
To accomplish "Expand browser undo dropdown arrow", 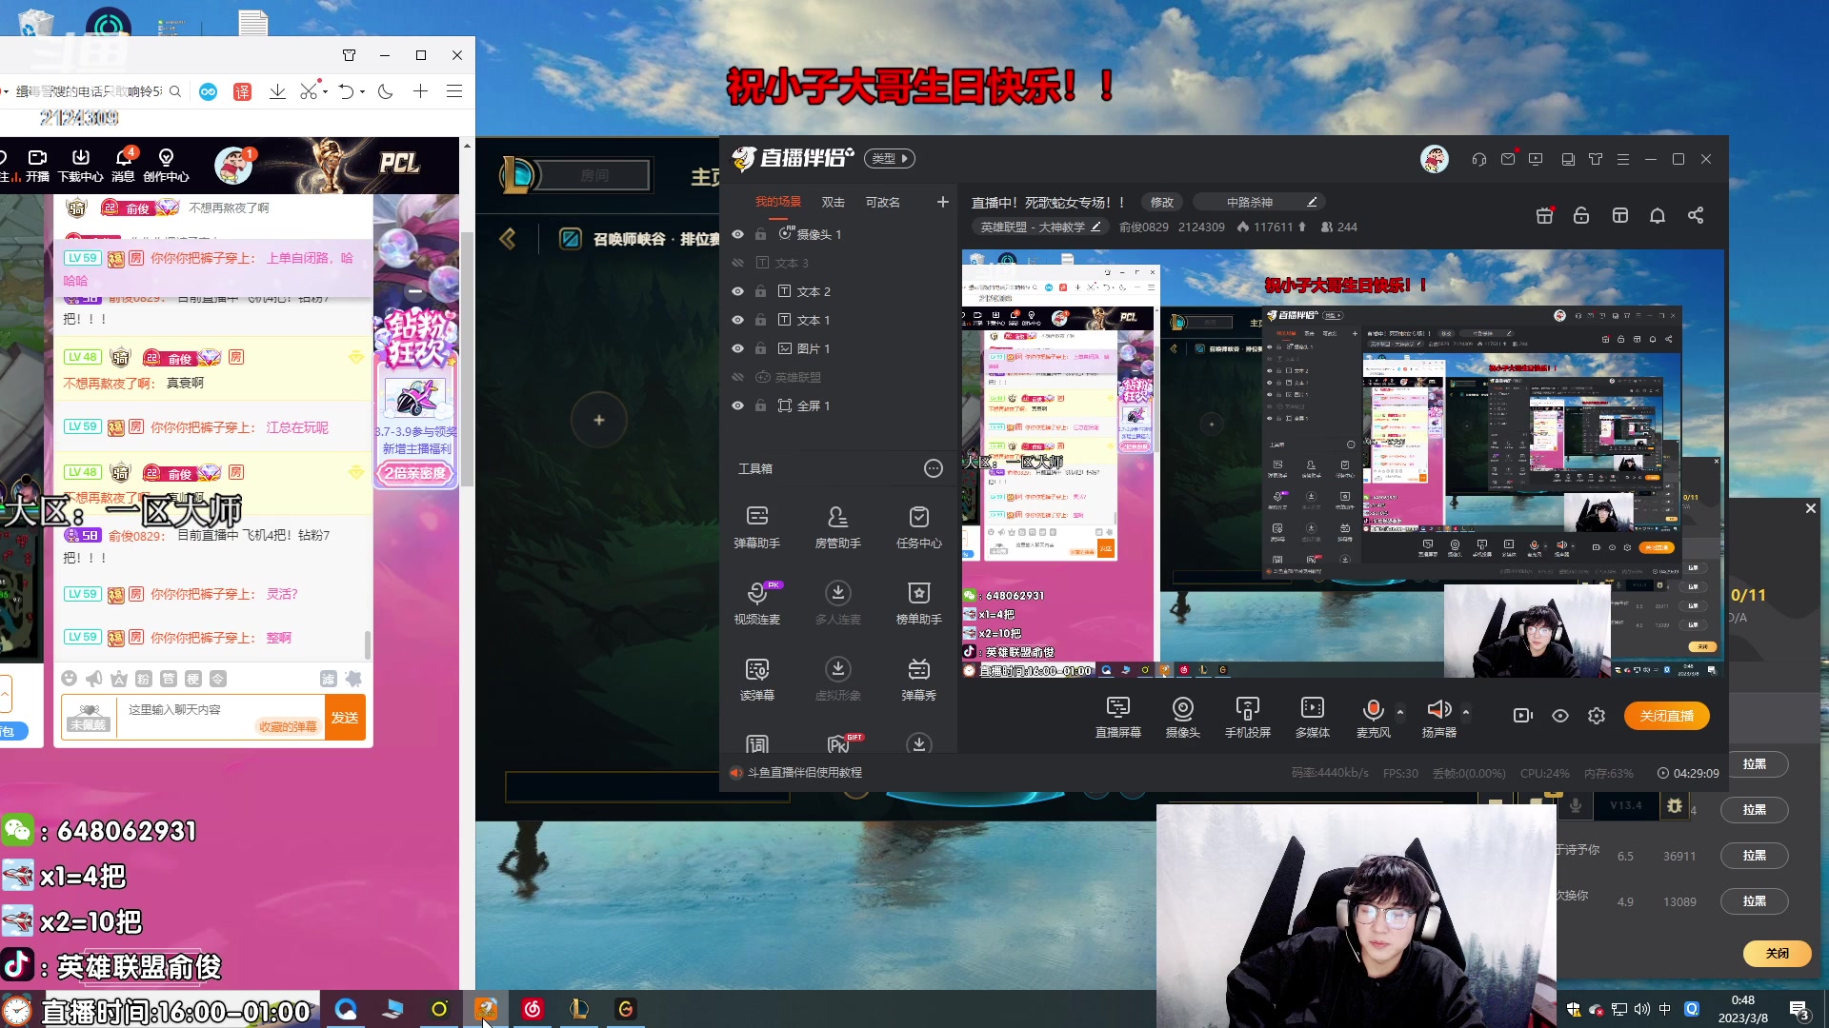I will pos(363,92).
